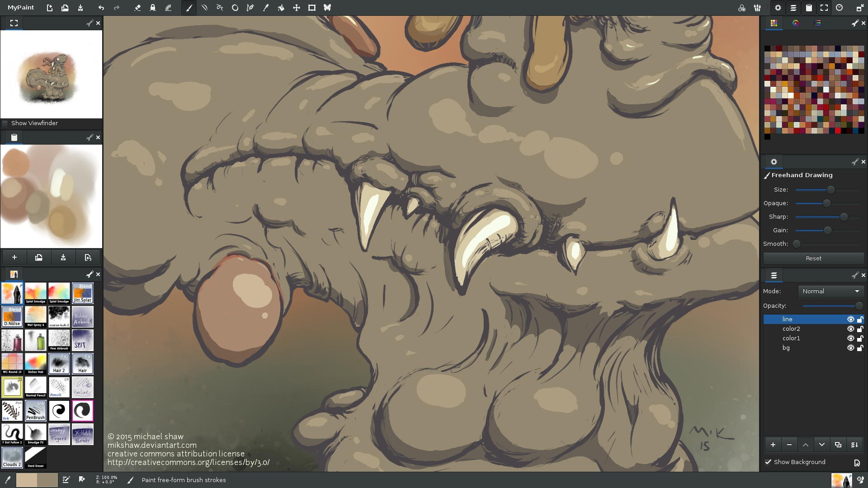This screenshot has height=488, width=868.
Task: Click the undo arrow in the toolbar
Action: coord(101,8)
